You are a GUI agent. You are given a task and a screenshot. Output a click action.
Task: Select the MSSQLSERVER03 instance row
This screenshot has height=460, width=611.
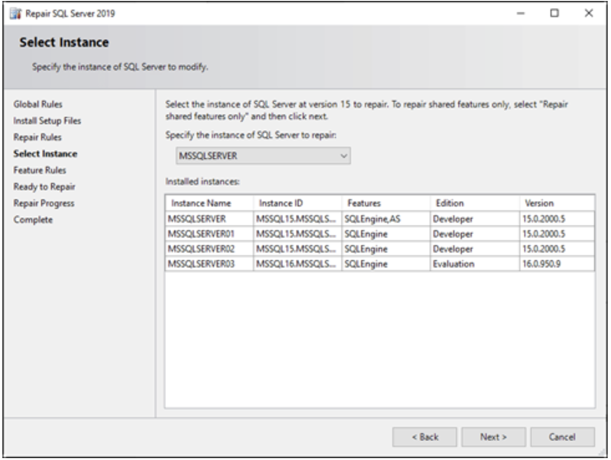380,264
